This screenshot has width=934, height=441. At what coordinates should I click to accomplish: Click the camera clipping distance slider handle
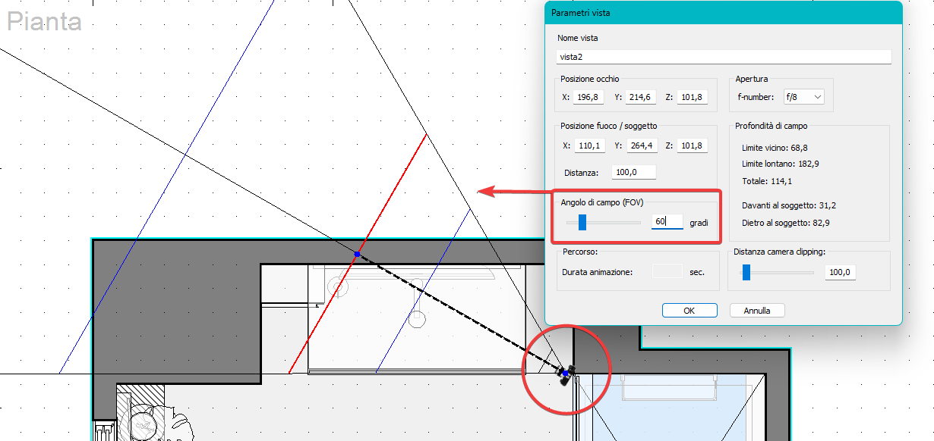click(x=746, y=272)
